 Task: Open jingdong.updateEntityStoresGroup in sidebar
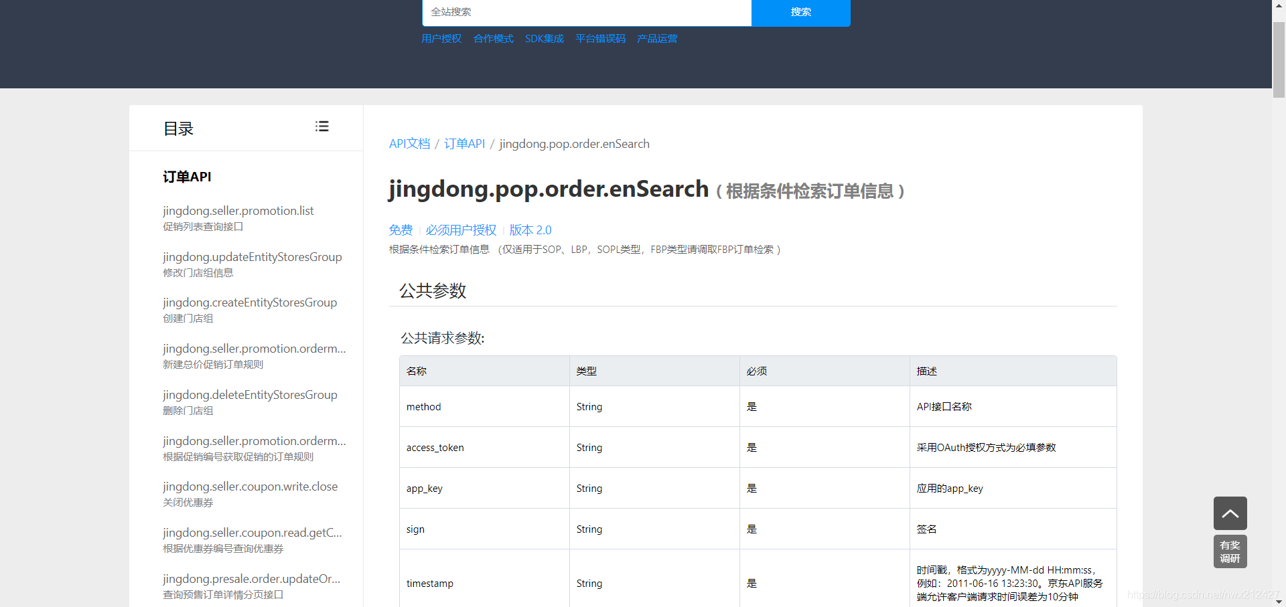pyautogui.click(x=252, y=257)
